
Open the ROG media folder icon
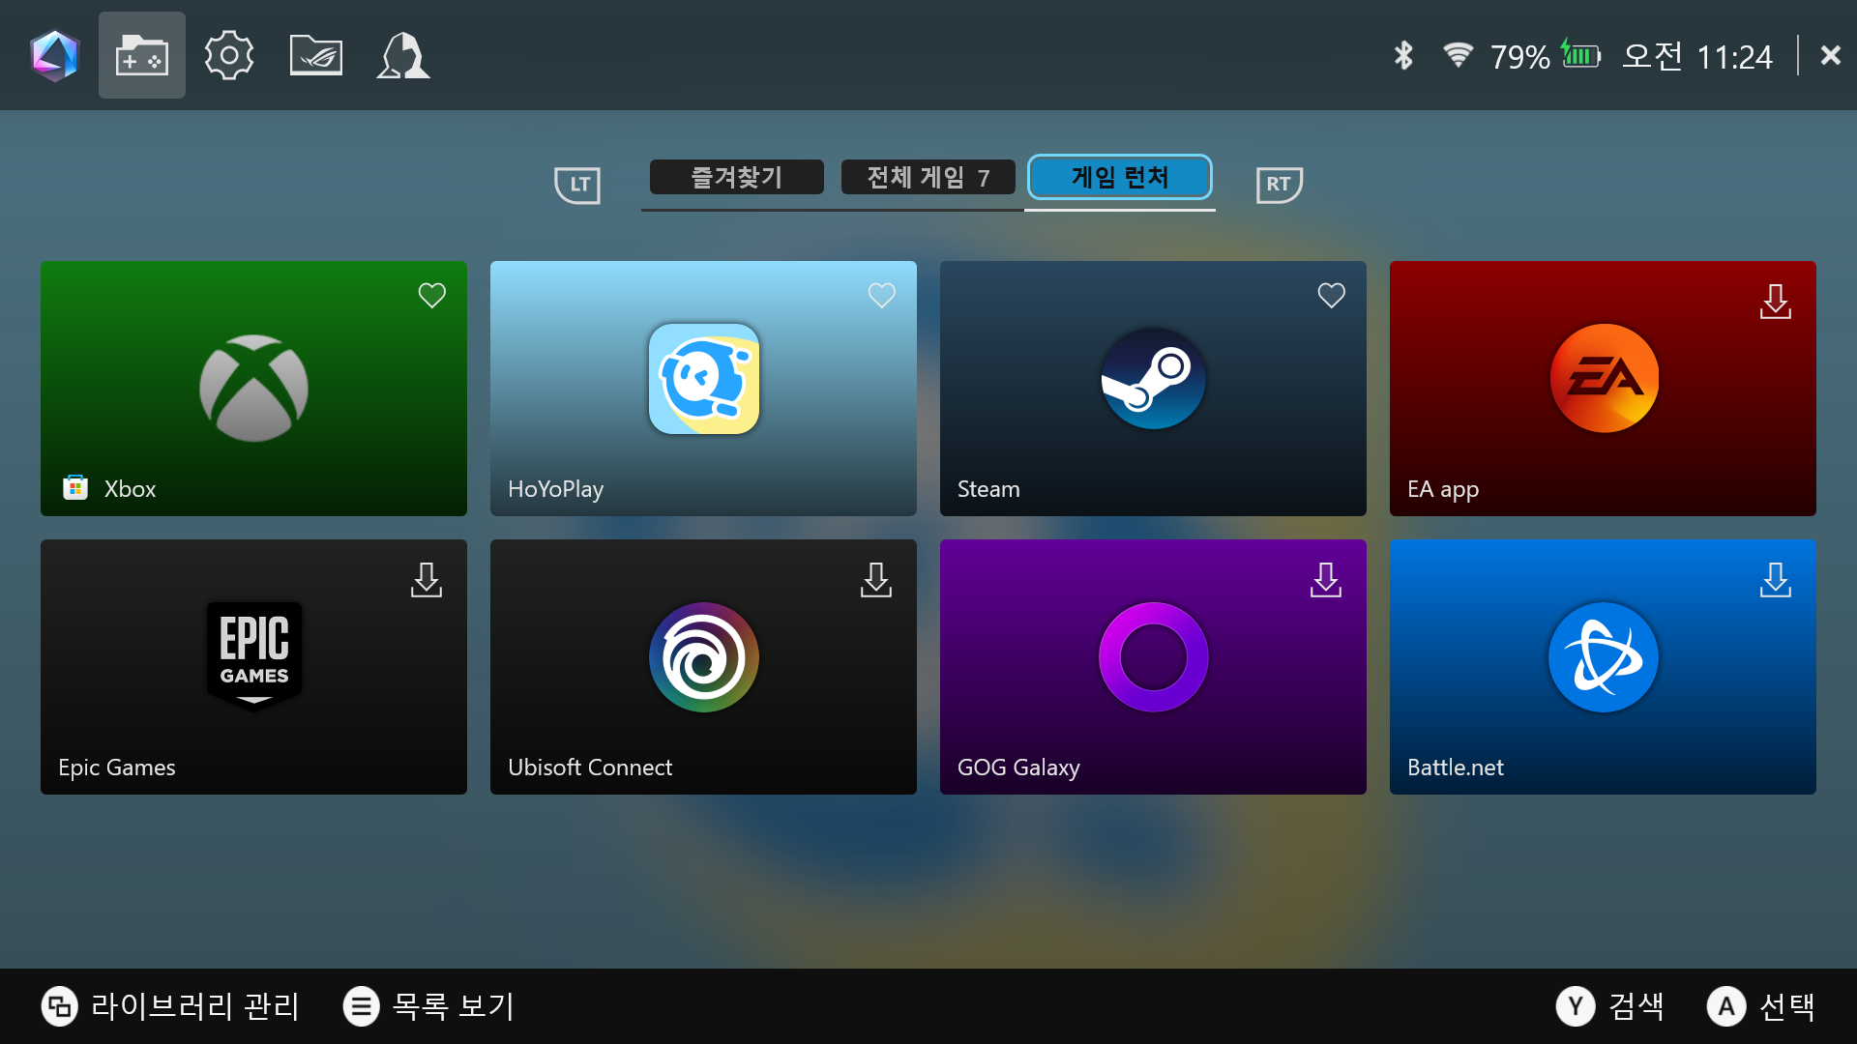(x=316, y=56)
